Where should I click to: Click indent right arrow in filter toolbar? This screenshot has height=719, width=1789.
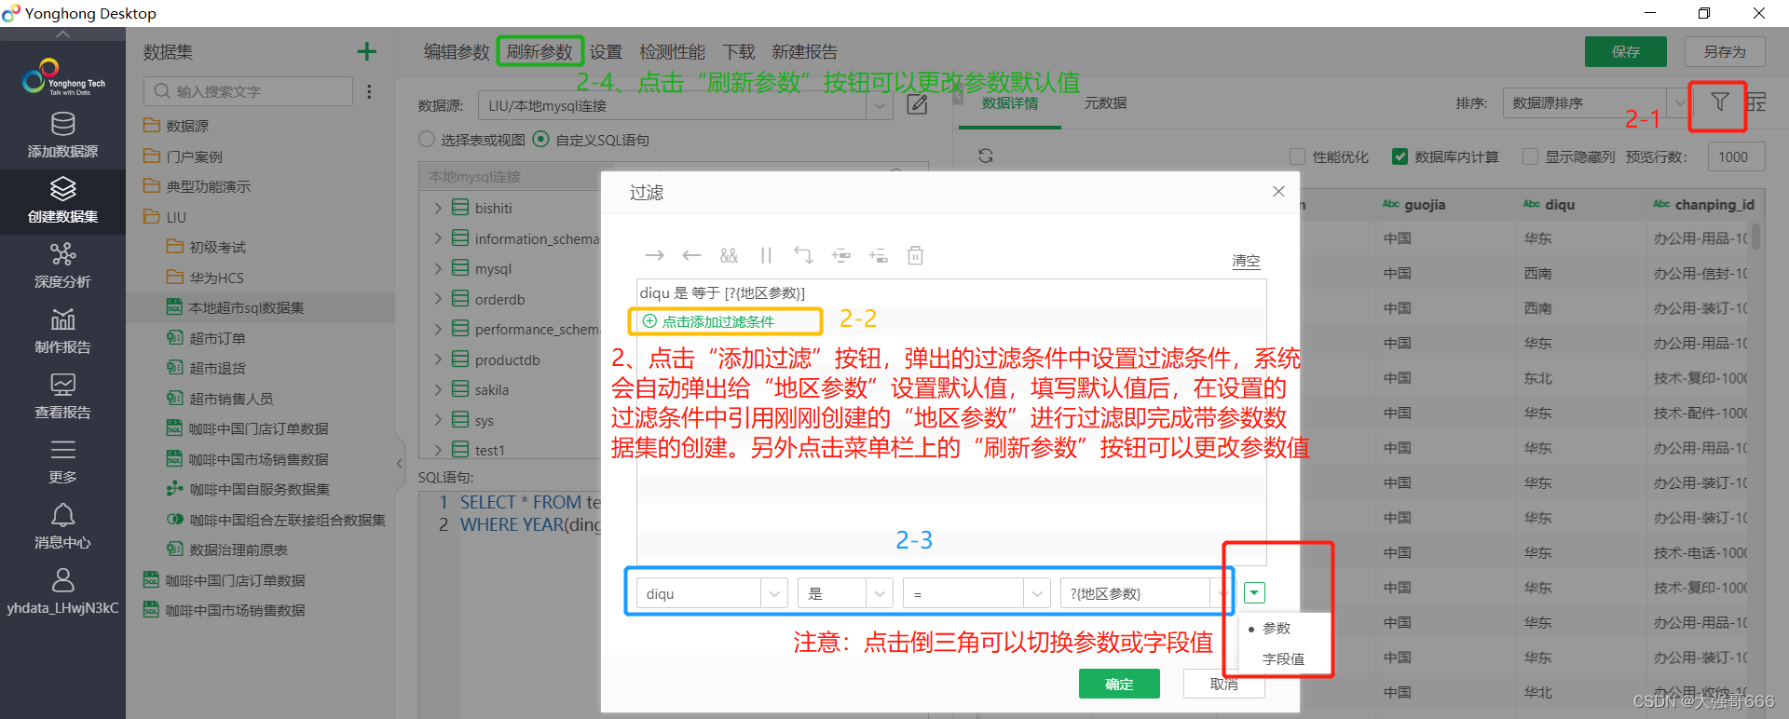coord(654,255)
